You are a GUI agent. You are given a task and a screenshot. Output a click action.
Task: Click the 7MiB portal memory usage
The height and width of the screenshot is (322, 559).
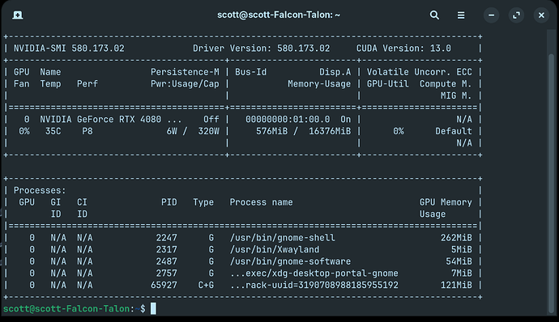coord(461,273)
